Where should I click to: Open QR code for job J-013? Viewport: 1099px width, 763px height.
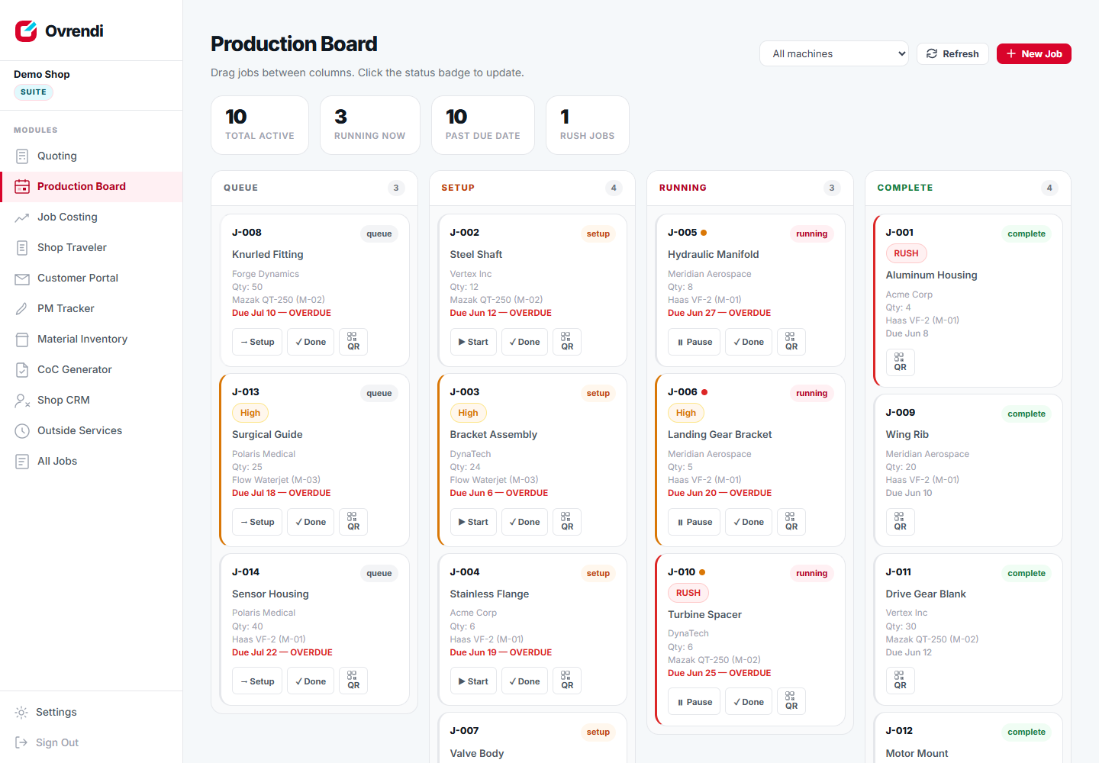coord(353,522)
